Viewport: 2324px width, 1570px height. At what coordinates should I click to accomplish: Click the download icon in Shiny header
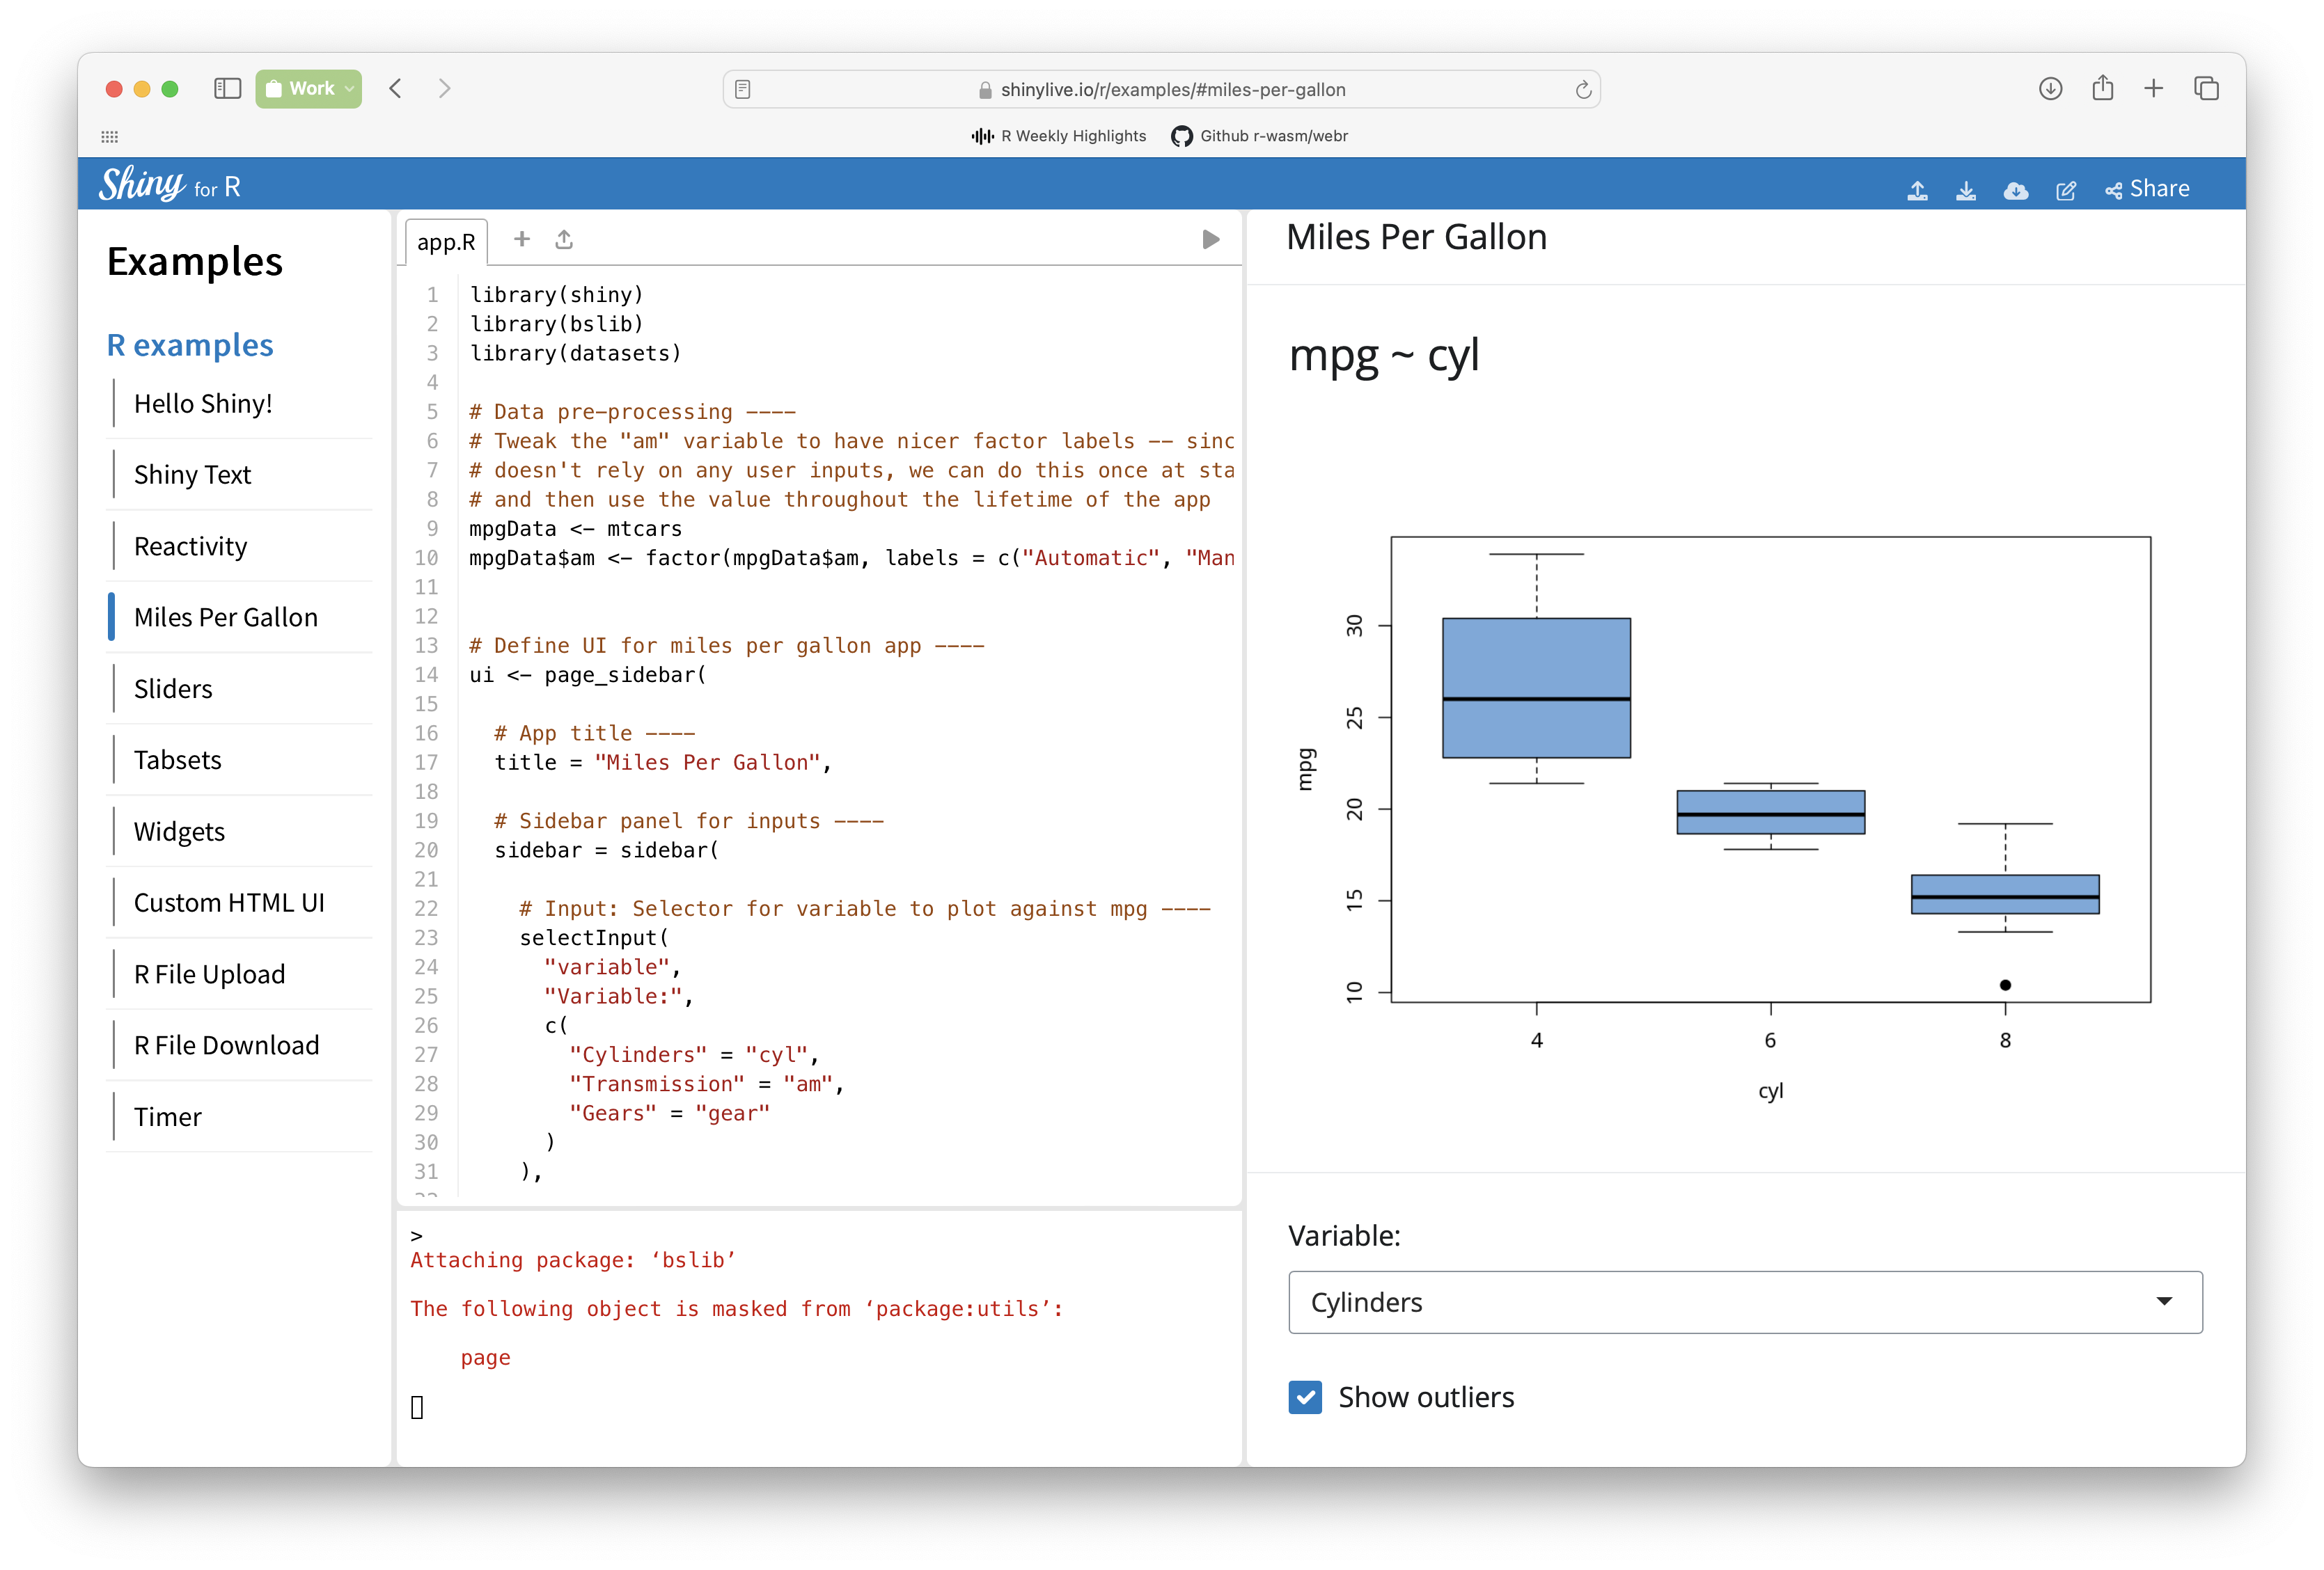(1965, 190)
